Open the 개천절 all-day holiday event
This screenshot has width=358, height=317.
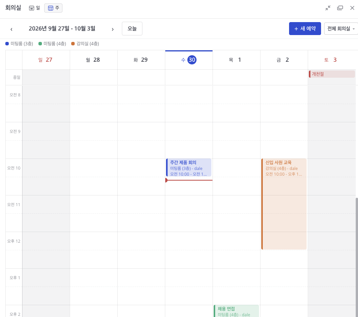click(x=332, y=74)
